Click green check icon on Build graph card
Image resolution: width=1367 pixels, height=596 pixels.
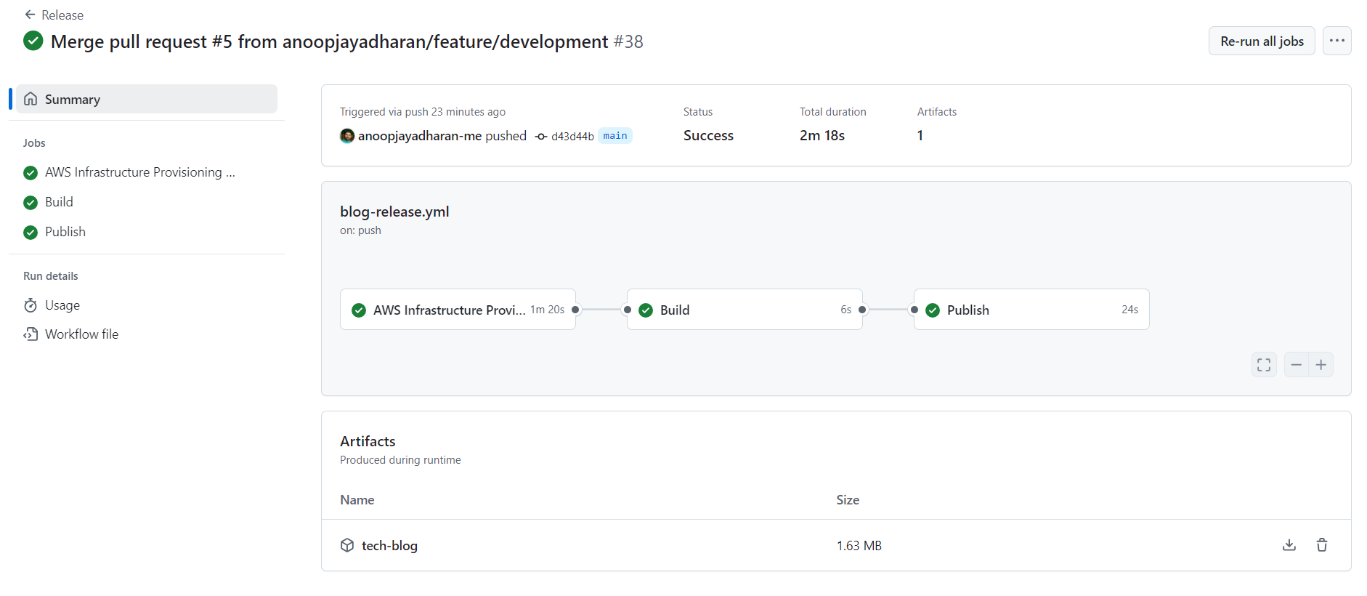[x=646, y=310]
